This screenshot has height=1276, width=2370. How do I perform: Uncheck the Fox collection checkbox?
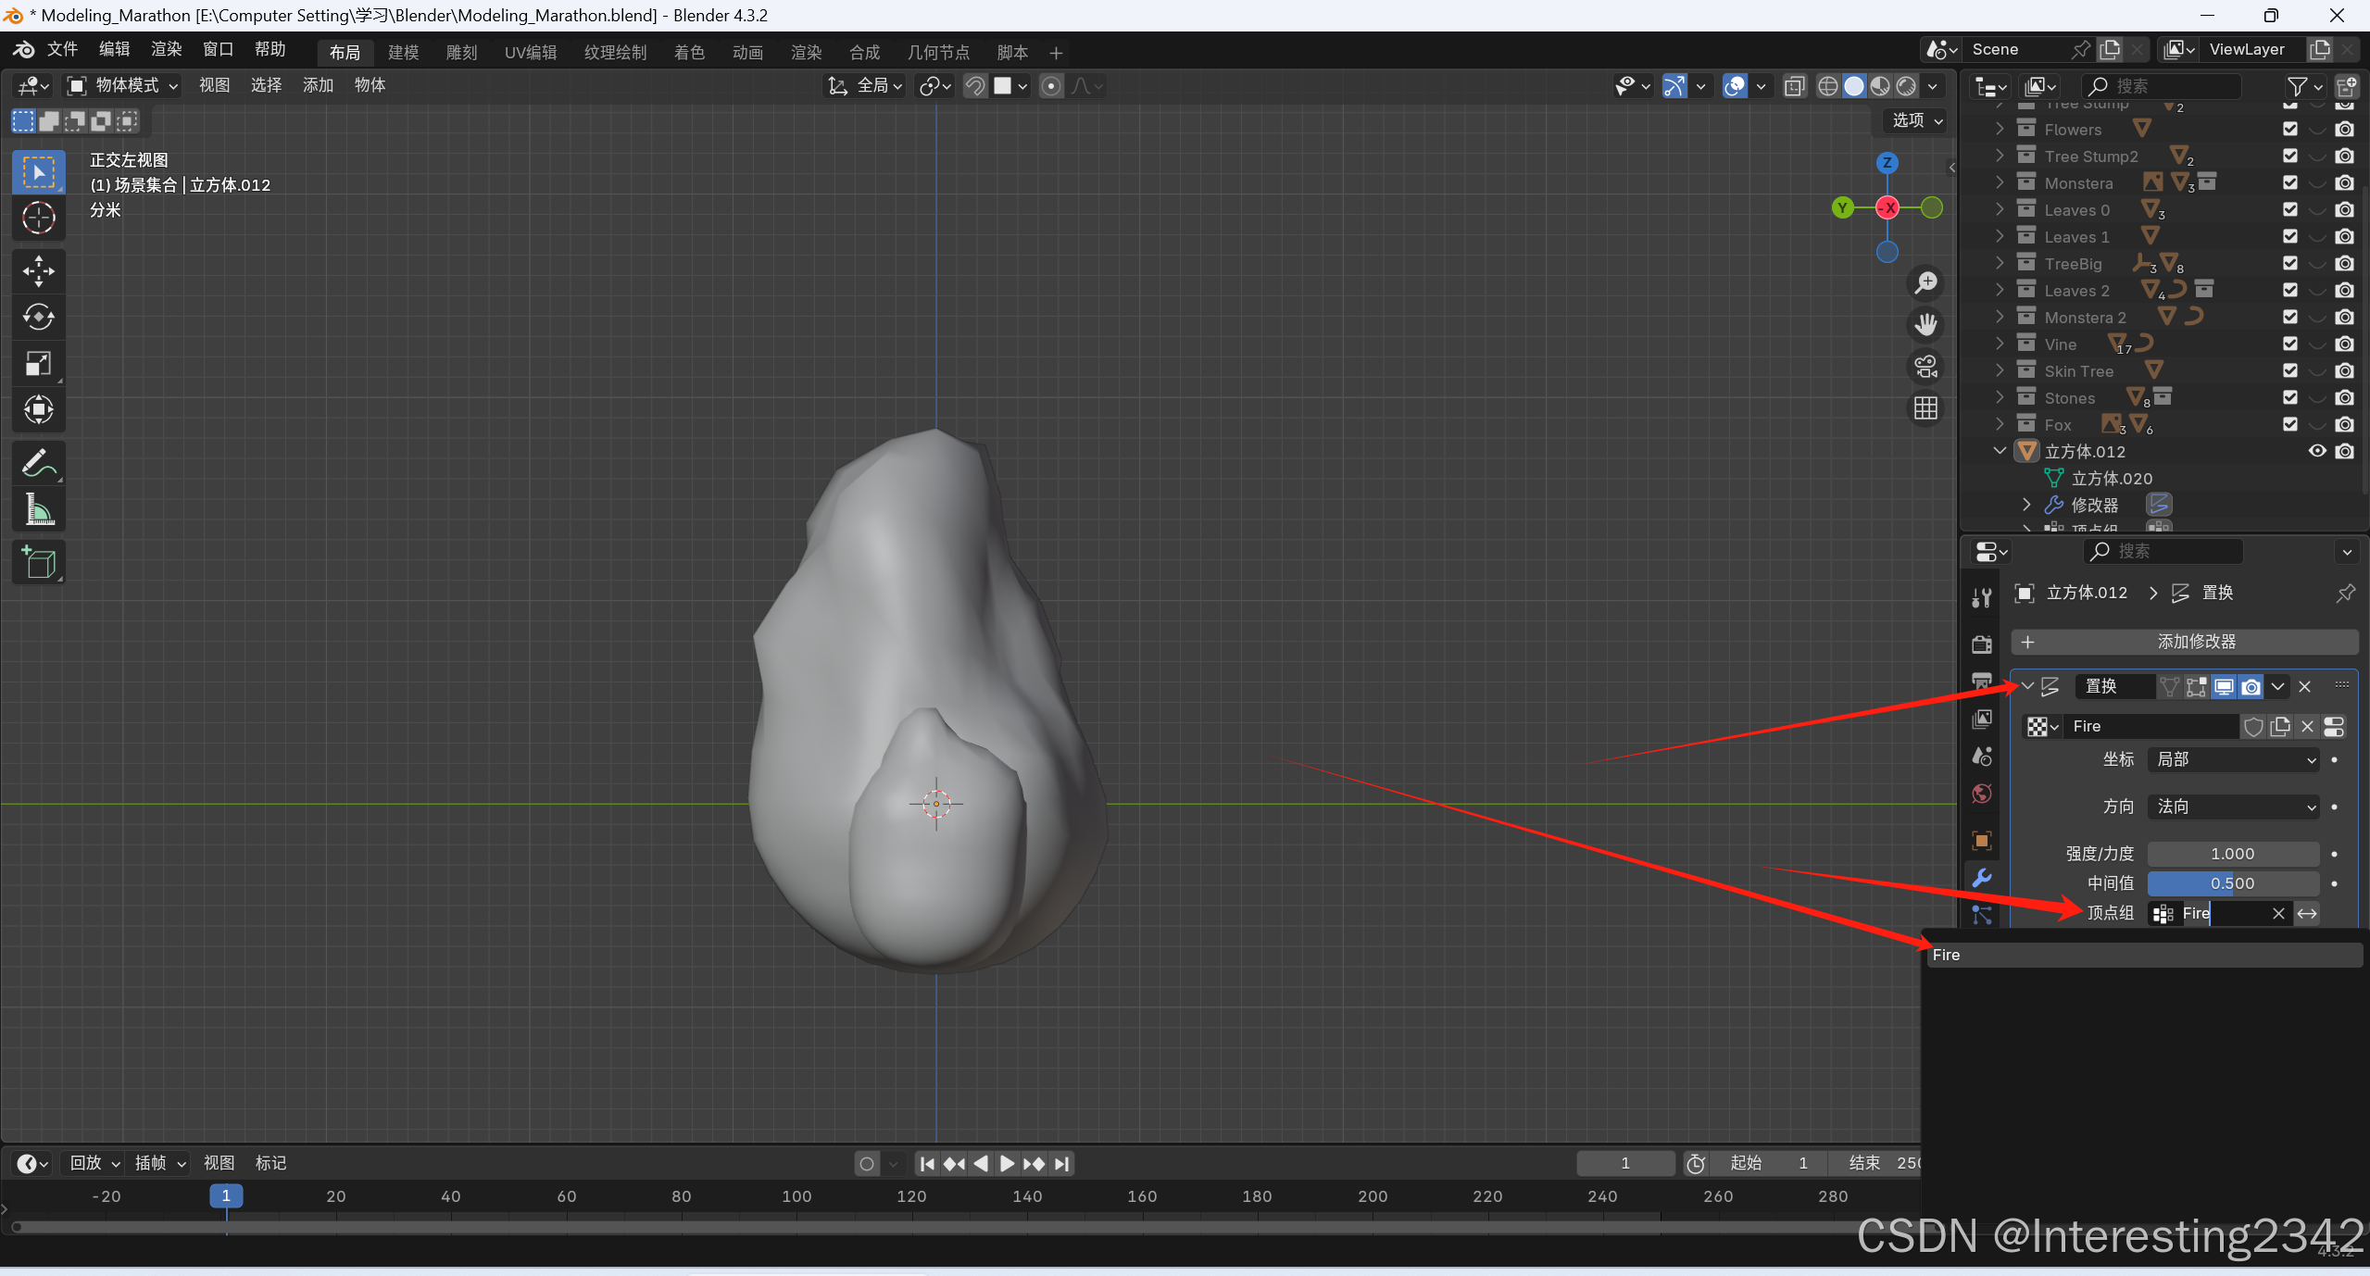2290,424
